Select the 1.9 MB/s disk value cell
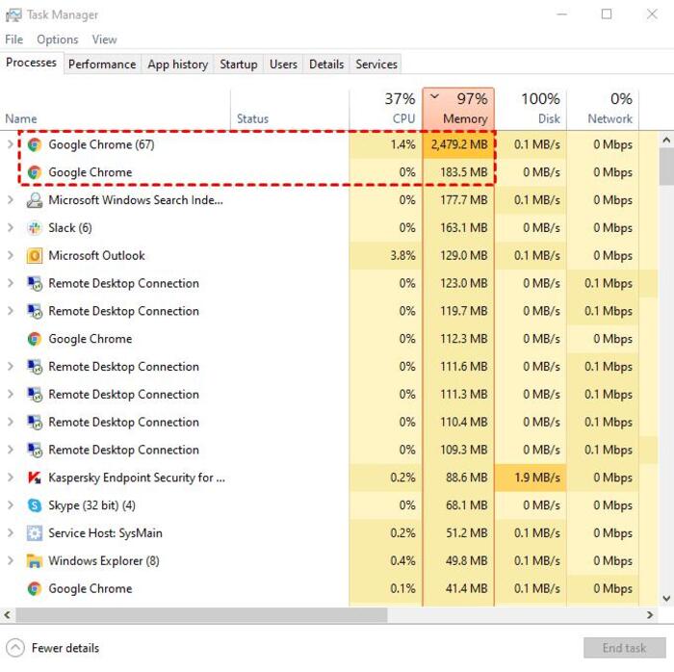 [x=531, y=478]
